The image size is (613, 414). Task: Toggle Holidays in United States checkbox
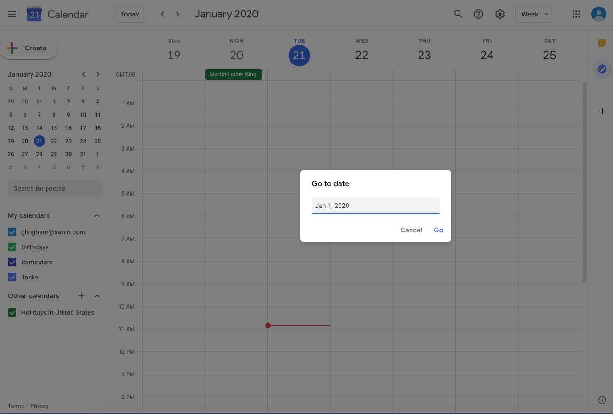(12, 312)
